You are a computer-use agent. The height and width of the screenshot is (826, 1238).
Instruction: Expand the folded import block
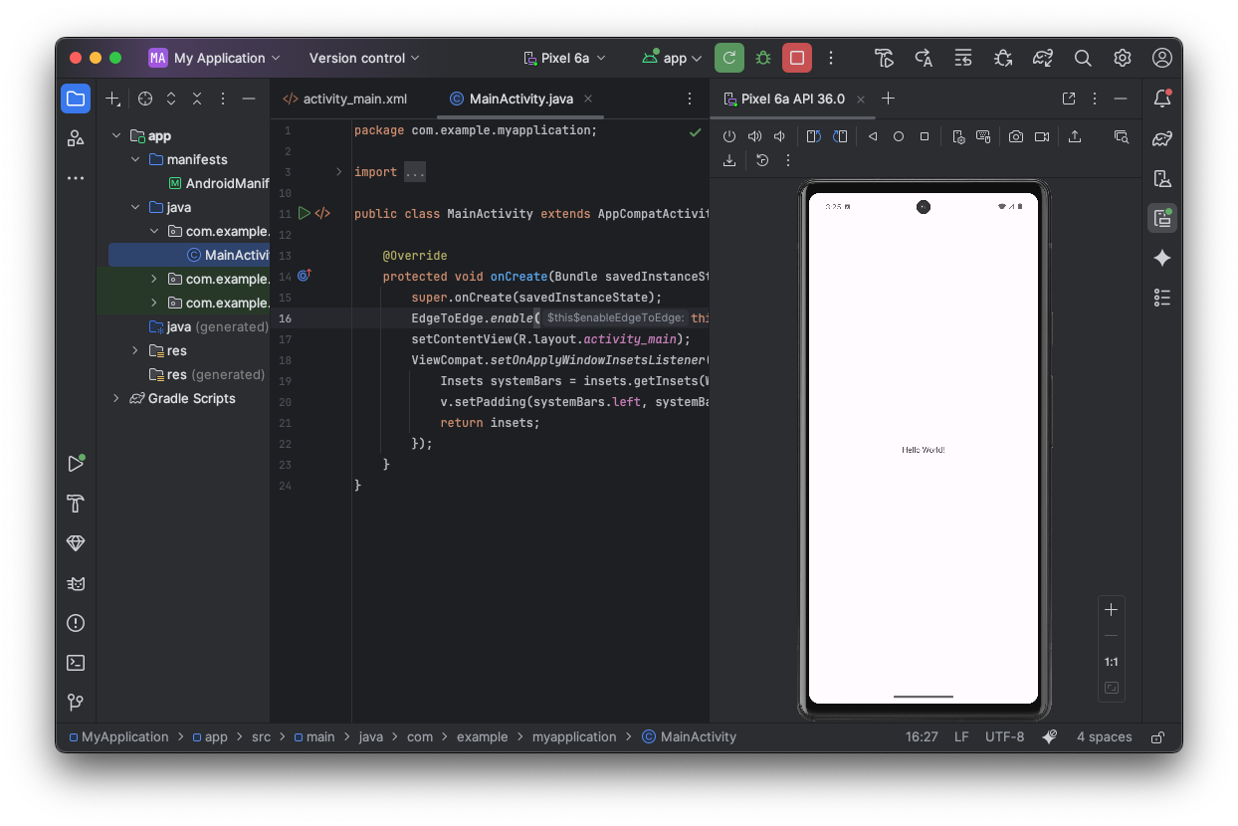point(338,172)
